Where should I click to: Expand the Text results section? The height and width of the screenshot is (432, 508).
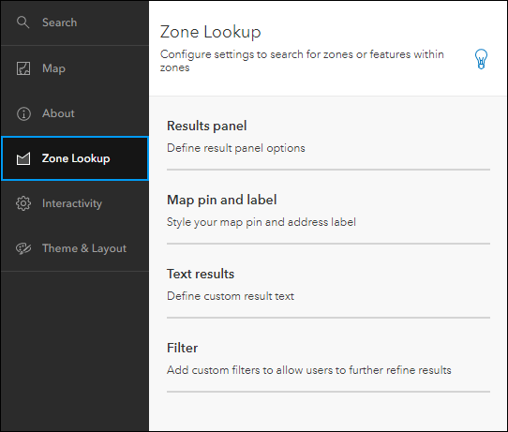click(x=328, y=284)
